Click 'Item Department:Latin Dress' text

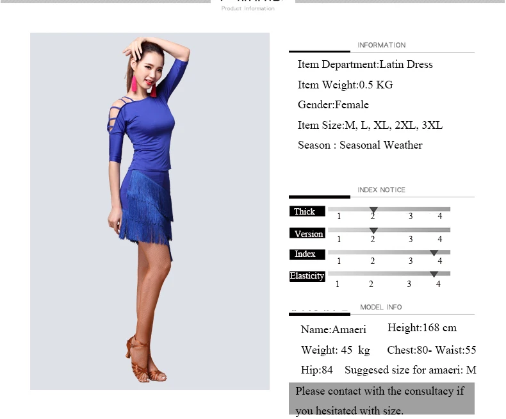tap(365, 64)
